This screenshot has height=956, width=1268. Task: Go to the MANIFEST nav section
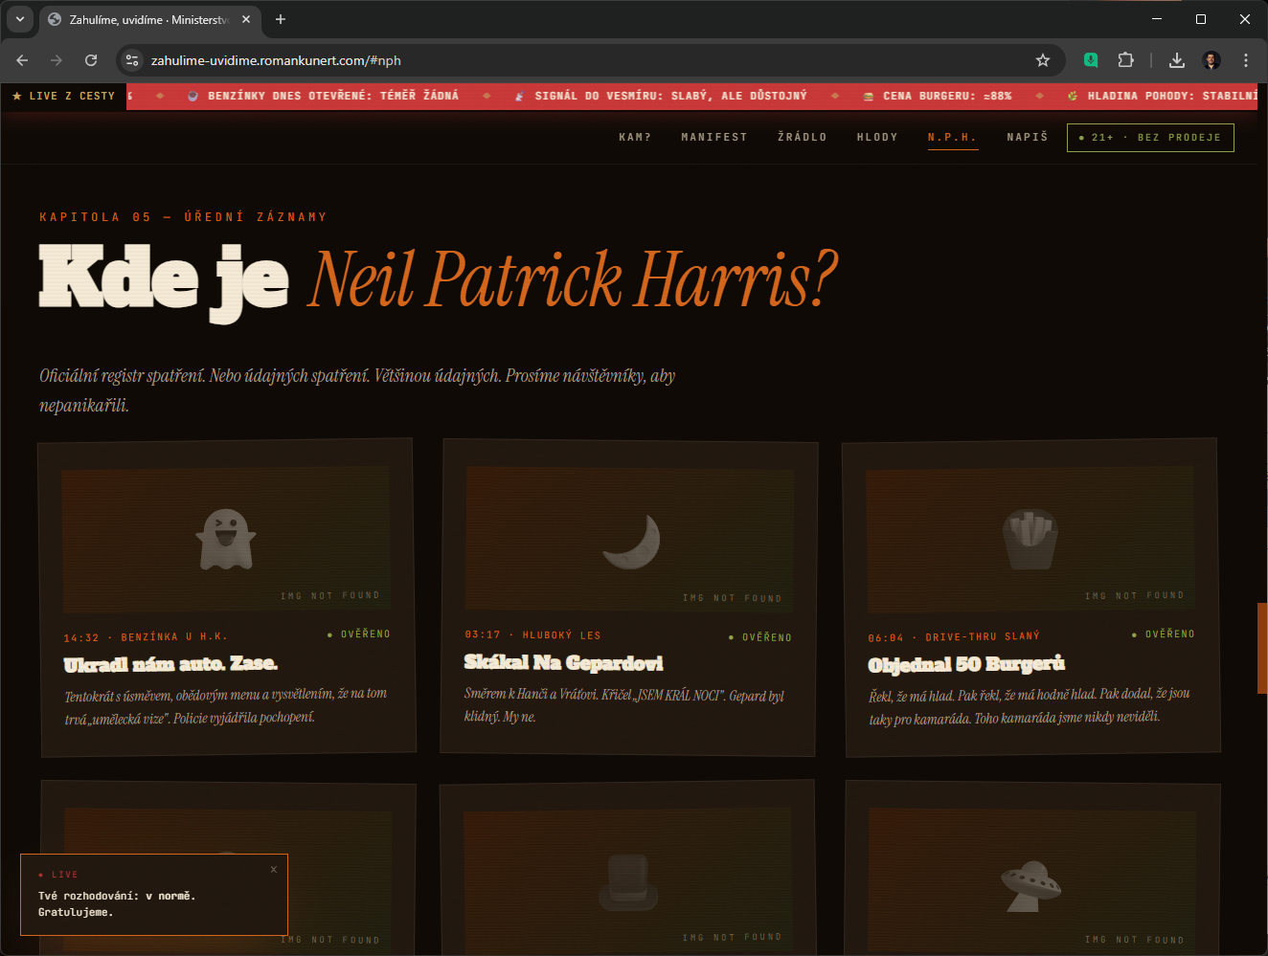click(x=713, y=138)
